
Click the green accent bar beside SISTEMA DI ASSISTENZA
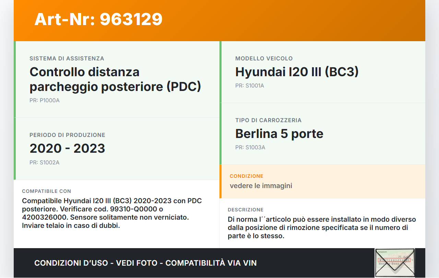pos(14,79)
